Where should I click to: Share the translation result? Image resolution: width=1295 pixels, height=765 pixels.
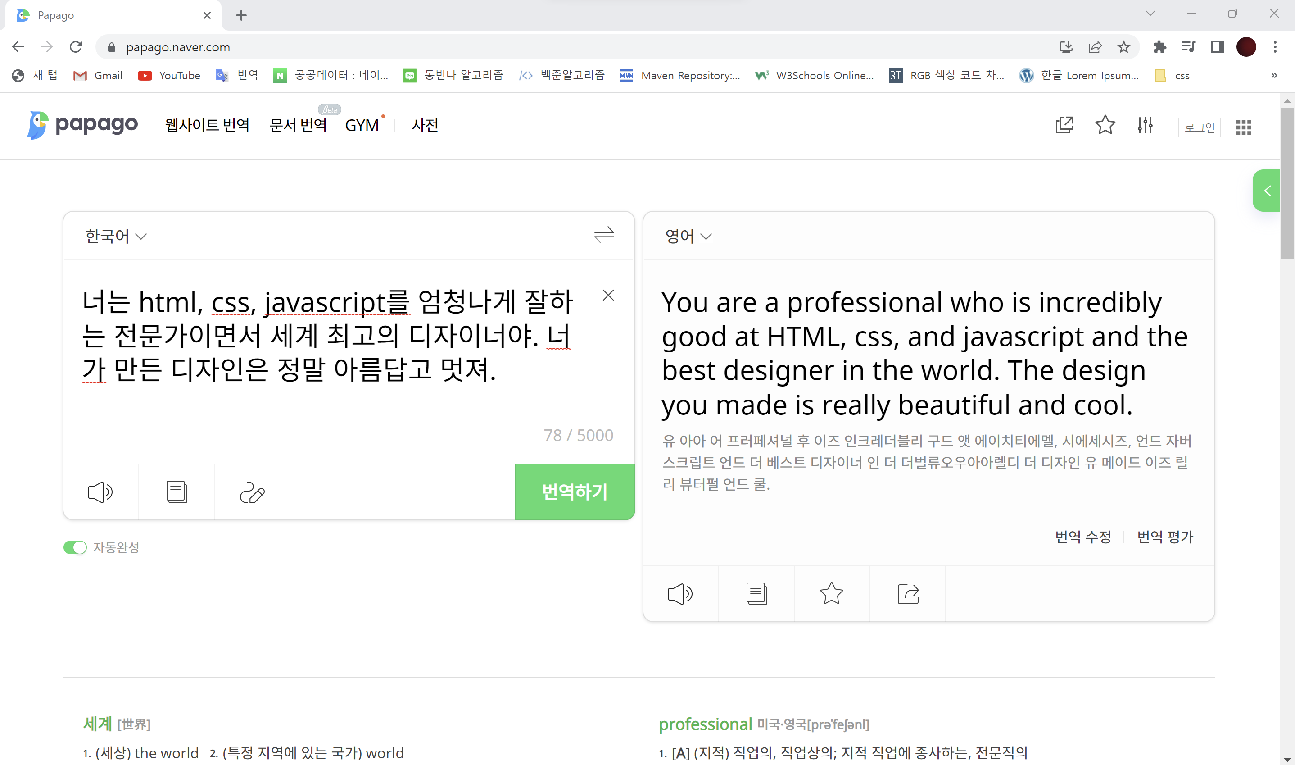[x=908, y=594]
